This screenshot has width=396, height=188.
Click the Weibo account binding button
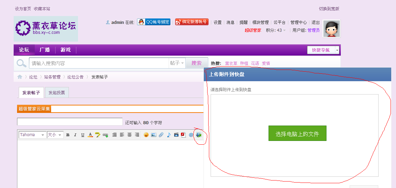[x=192, y=22]
